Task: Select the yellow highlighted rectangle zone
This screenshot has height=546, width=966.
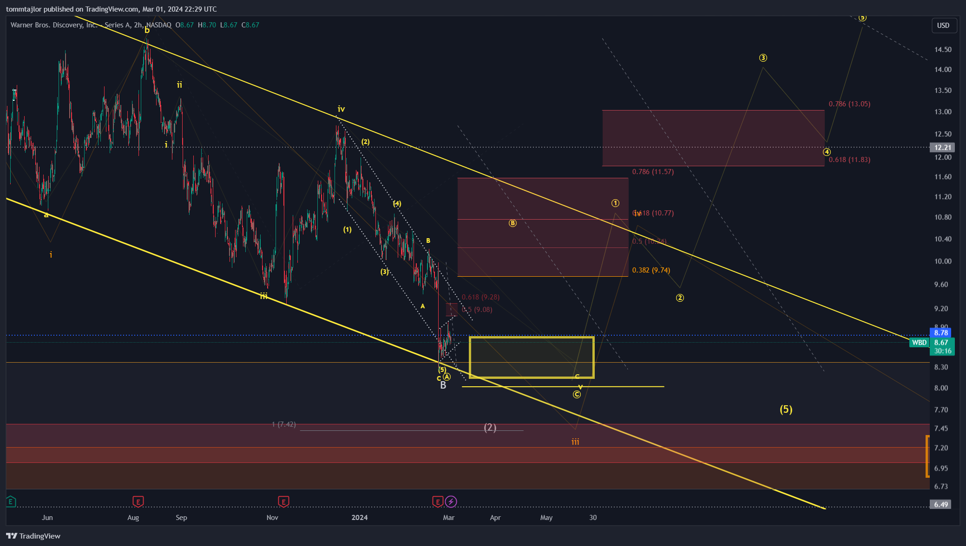Action: coord(532,357)
